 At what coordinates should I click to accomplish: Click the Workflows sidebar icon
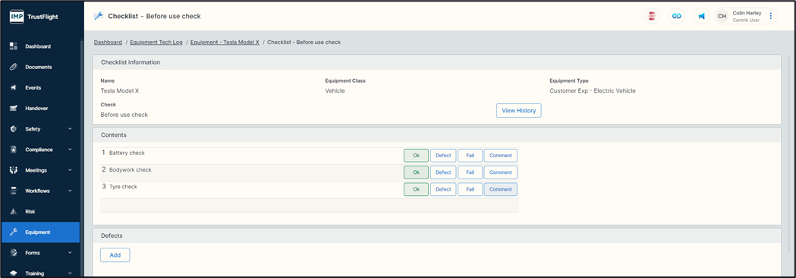coord(14,191)
